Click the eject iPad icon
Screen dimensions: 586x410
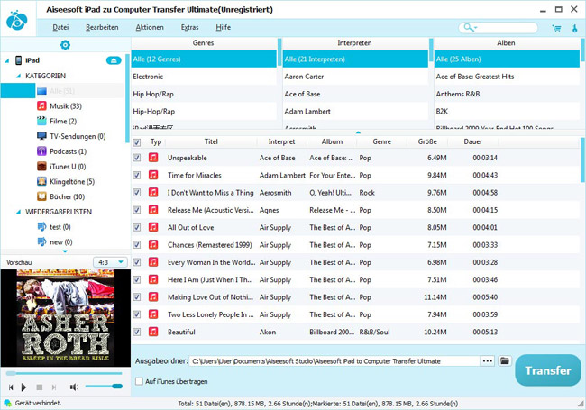[x=114, y=60]
